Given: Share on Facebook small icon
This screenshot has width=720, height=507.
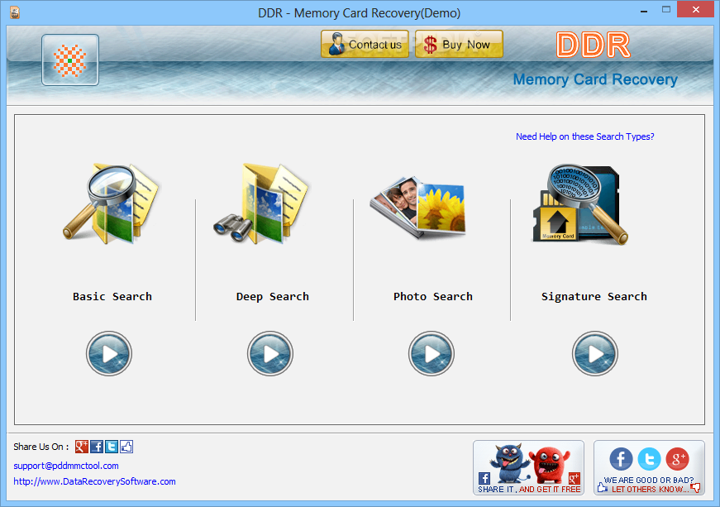Looking at the screenshot, I should click(97, 447).
